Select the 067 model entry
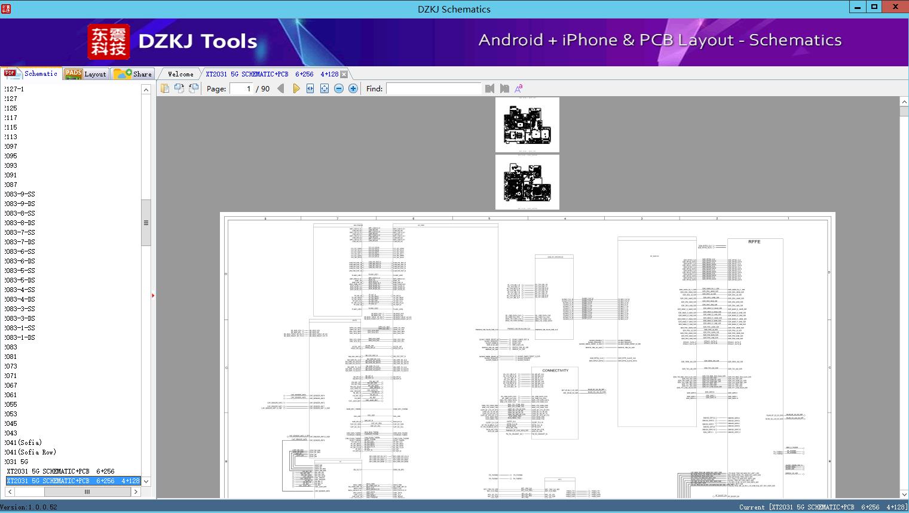 [11, 385]
